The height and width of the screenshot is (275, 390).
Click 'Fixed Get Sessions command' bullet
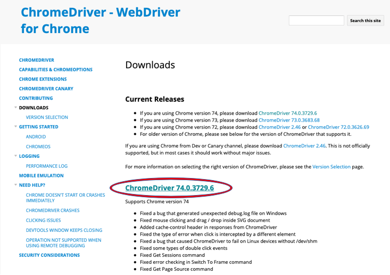(172, 255)
